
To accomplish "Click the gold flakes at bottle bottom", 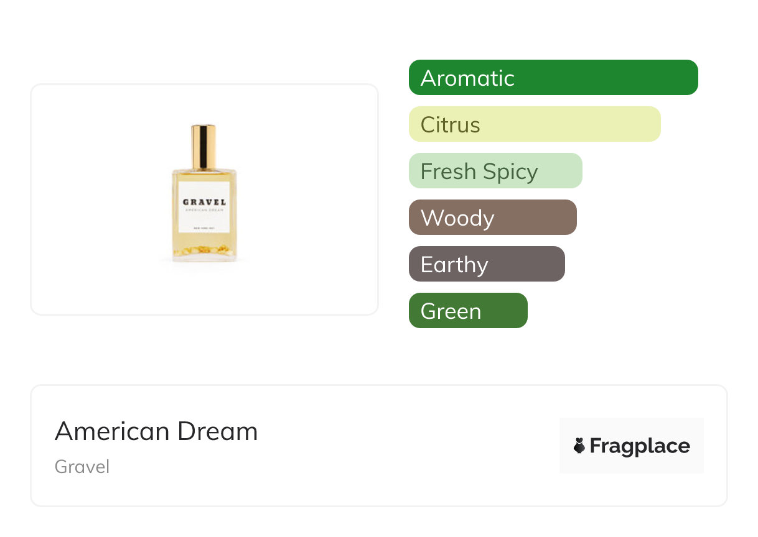I will pyautogui.click(x=204, y=250).
